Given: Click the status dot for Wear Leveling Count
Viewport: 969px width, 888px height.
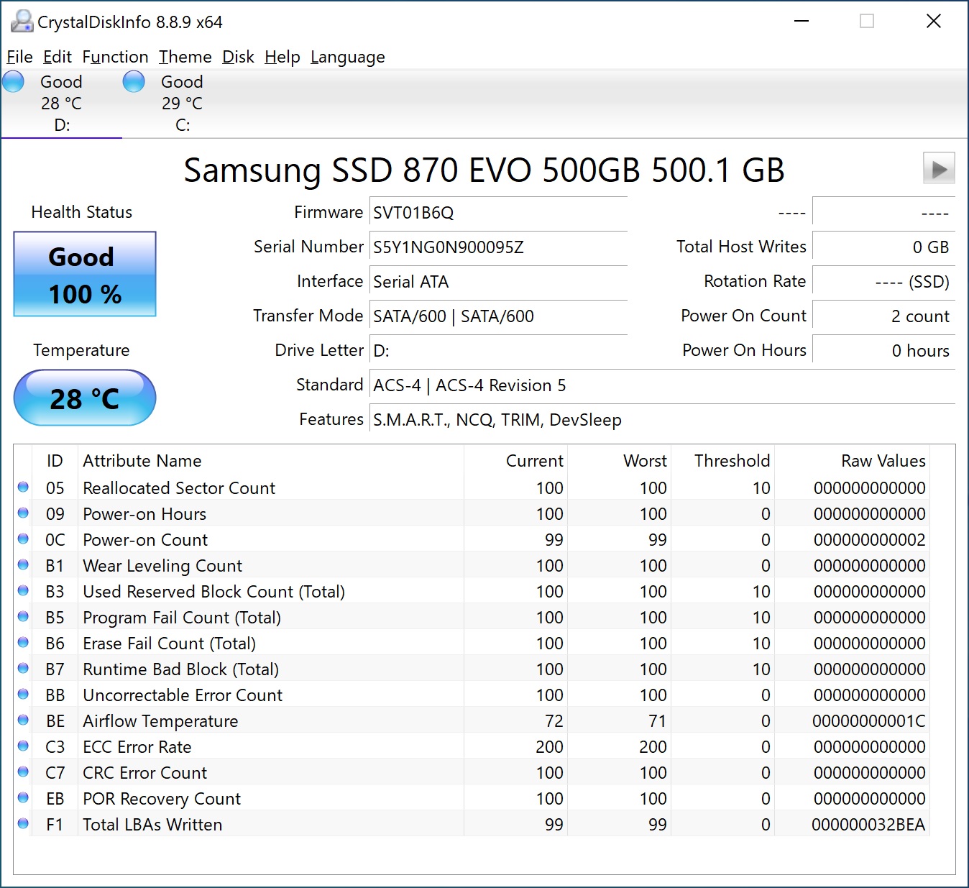Looking at the screenshot, I should pyautogui.click(x=23, y=565).
